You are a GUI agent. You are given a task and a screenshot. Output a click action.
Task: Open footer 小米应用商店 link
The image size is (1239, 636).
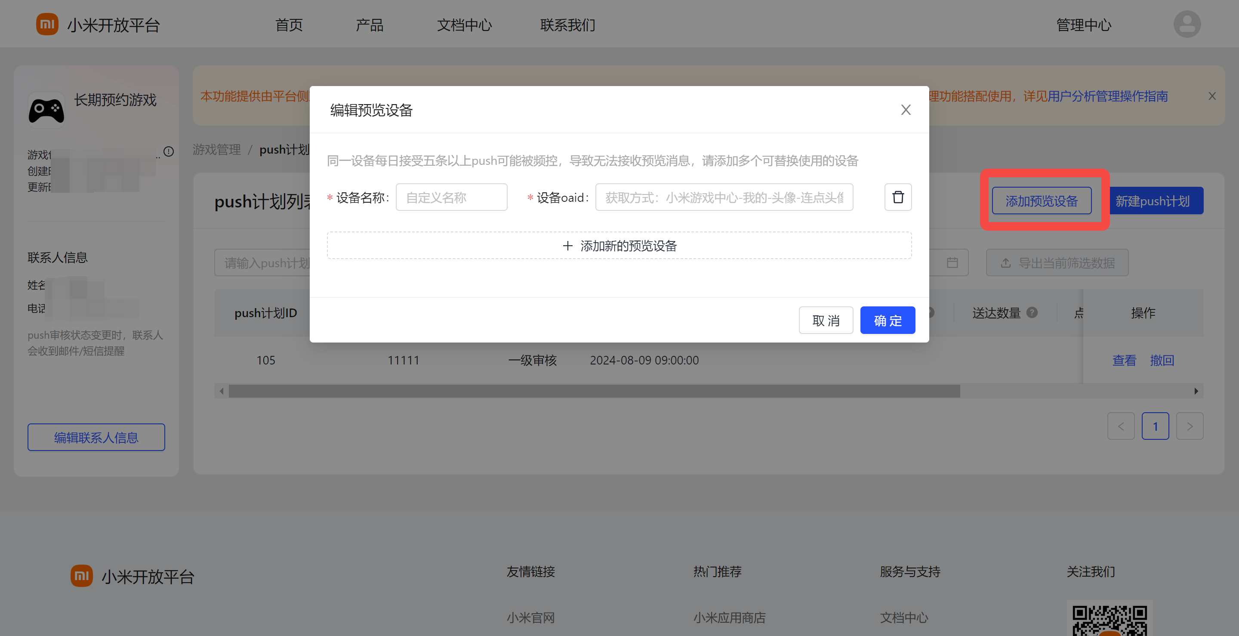tap(729, 617)
